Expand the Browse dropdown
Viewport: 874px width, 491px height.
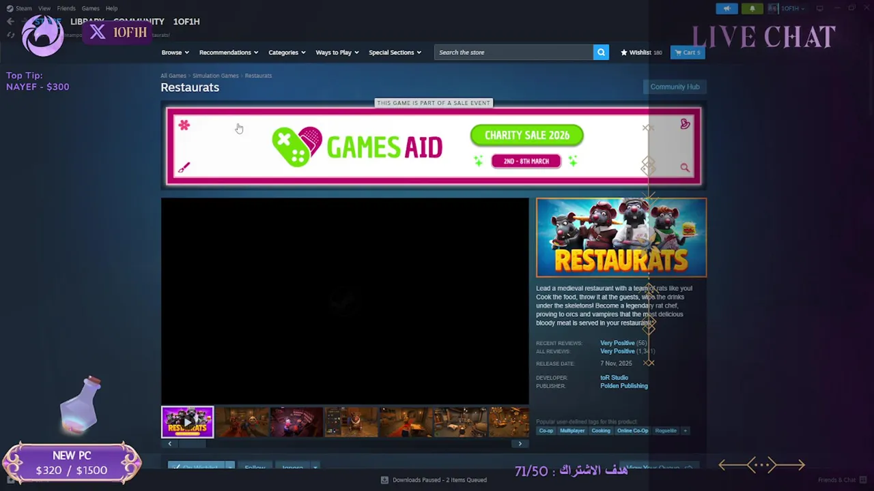[175, 53]
